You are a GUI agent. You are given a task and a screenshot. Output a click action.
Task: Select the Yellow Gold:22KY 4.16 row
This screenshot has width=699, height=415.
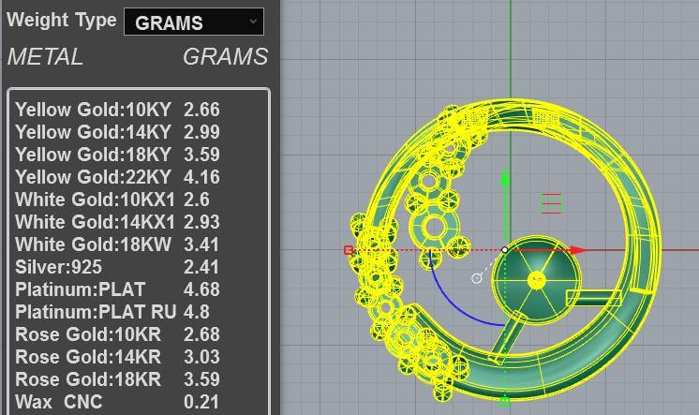(x=118, y=177)
